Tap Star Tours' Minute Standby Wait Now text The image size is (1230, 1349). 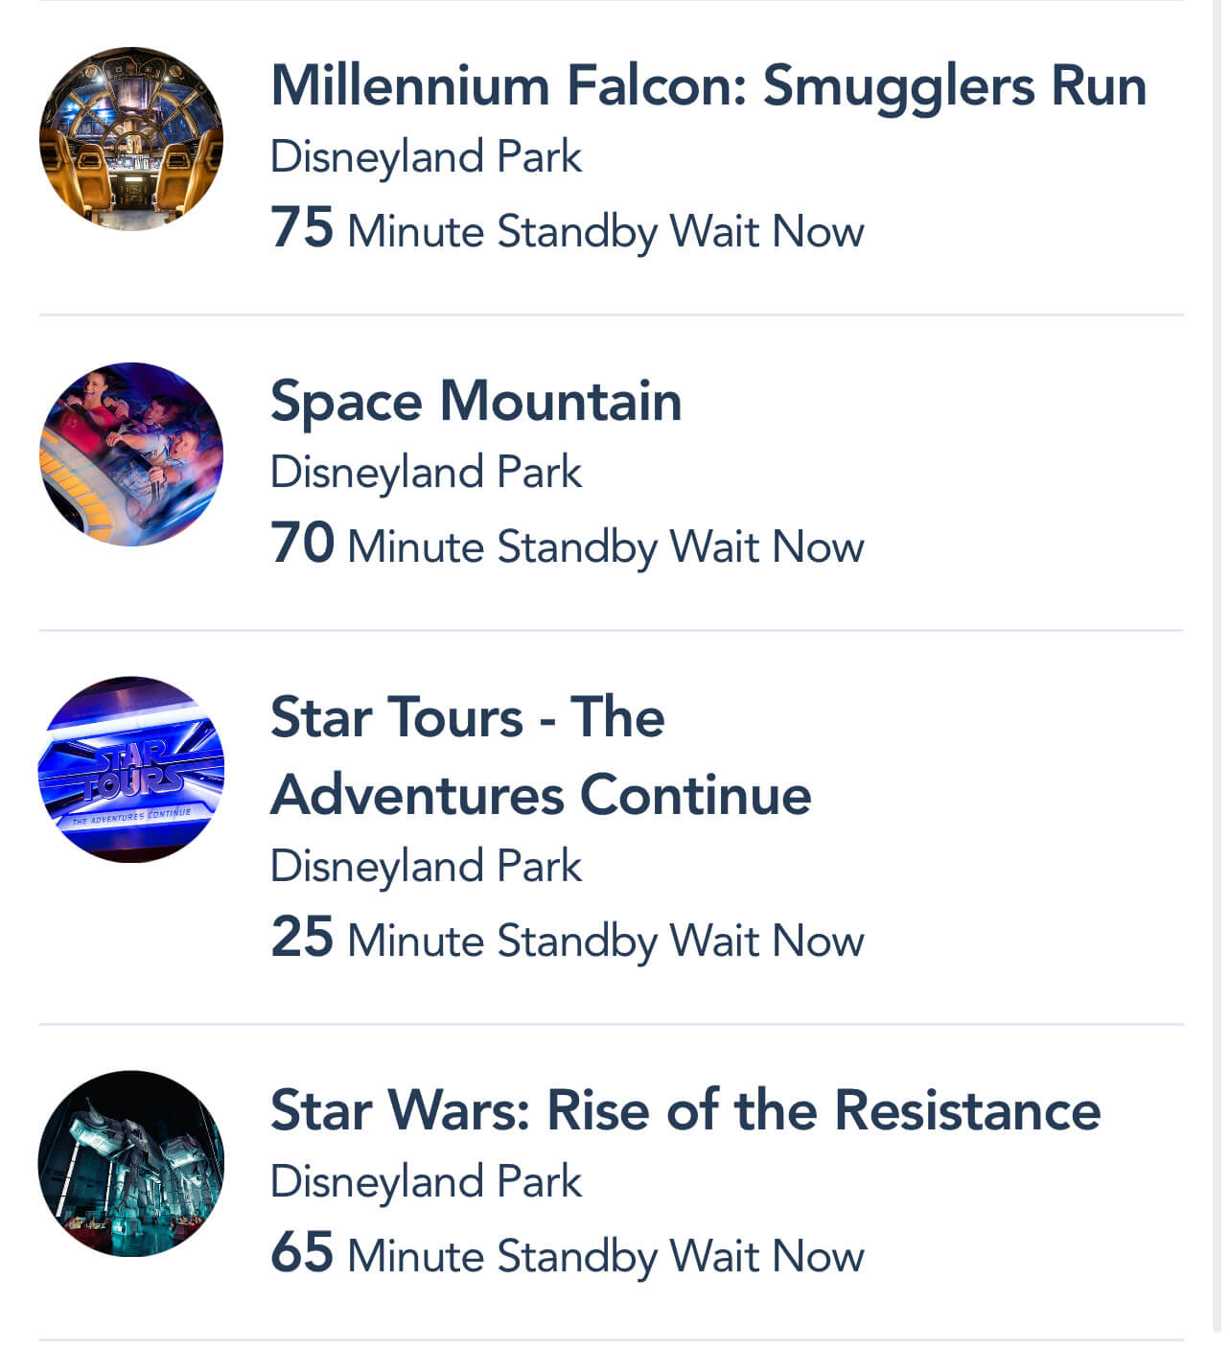(x=605, y=941)
